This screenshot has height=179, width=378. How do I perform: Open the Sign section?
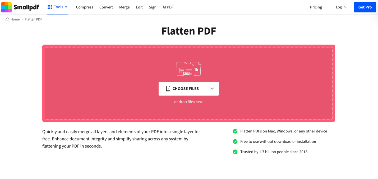(153, 7)
